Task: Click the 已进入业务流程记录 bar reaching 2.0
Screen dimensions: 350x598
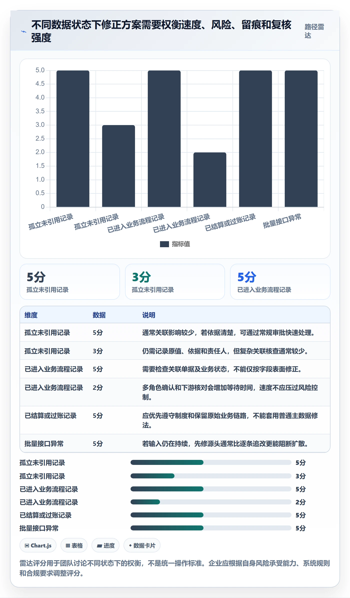Action: [210, 180]
